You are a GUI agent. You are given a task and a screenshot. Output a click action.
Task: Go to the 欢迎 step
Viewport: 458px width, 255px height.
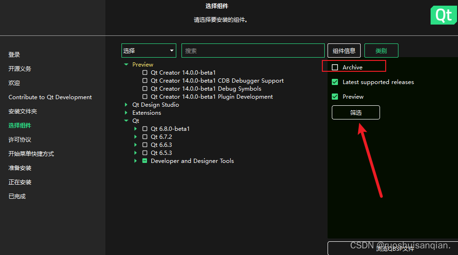[x=14, y=83]
